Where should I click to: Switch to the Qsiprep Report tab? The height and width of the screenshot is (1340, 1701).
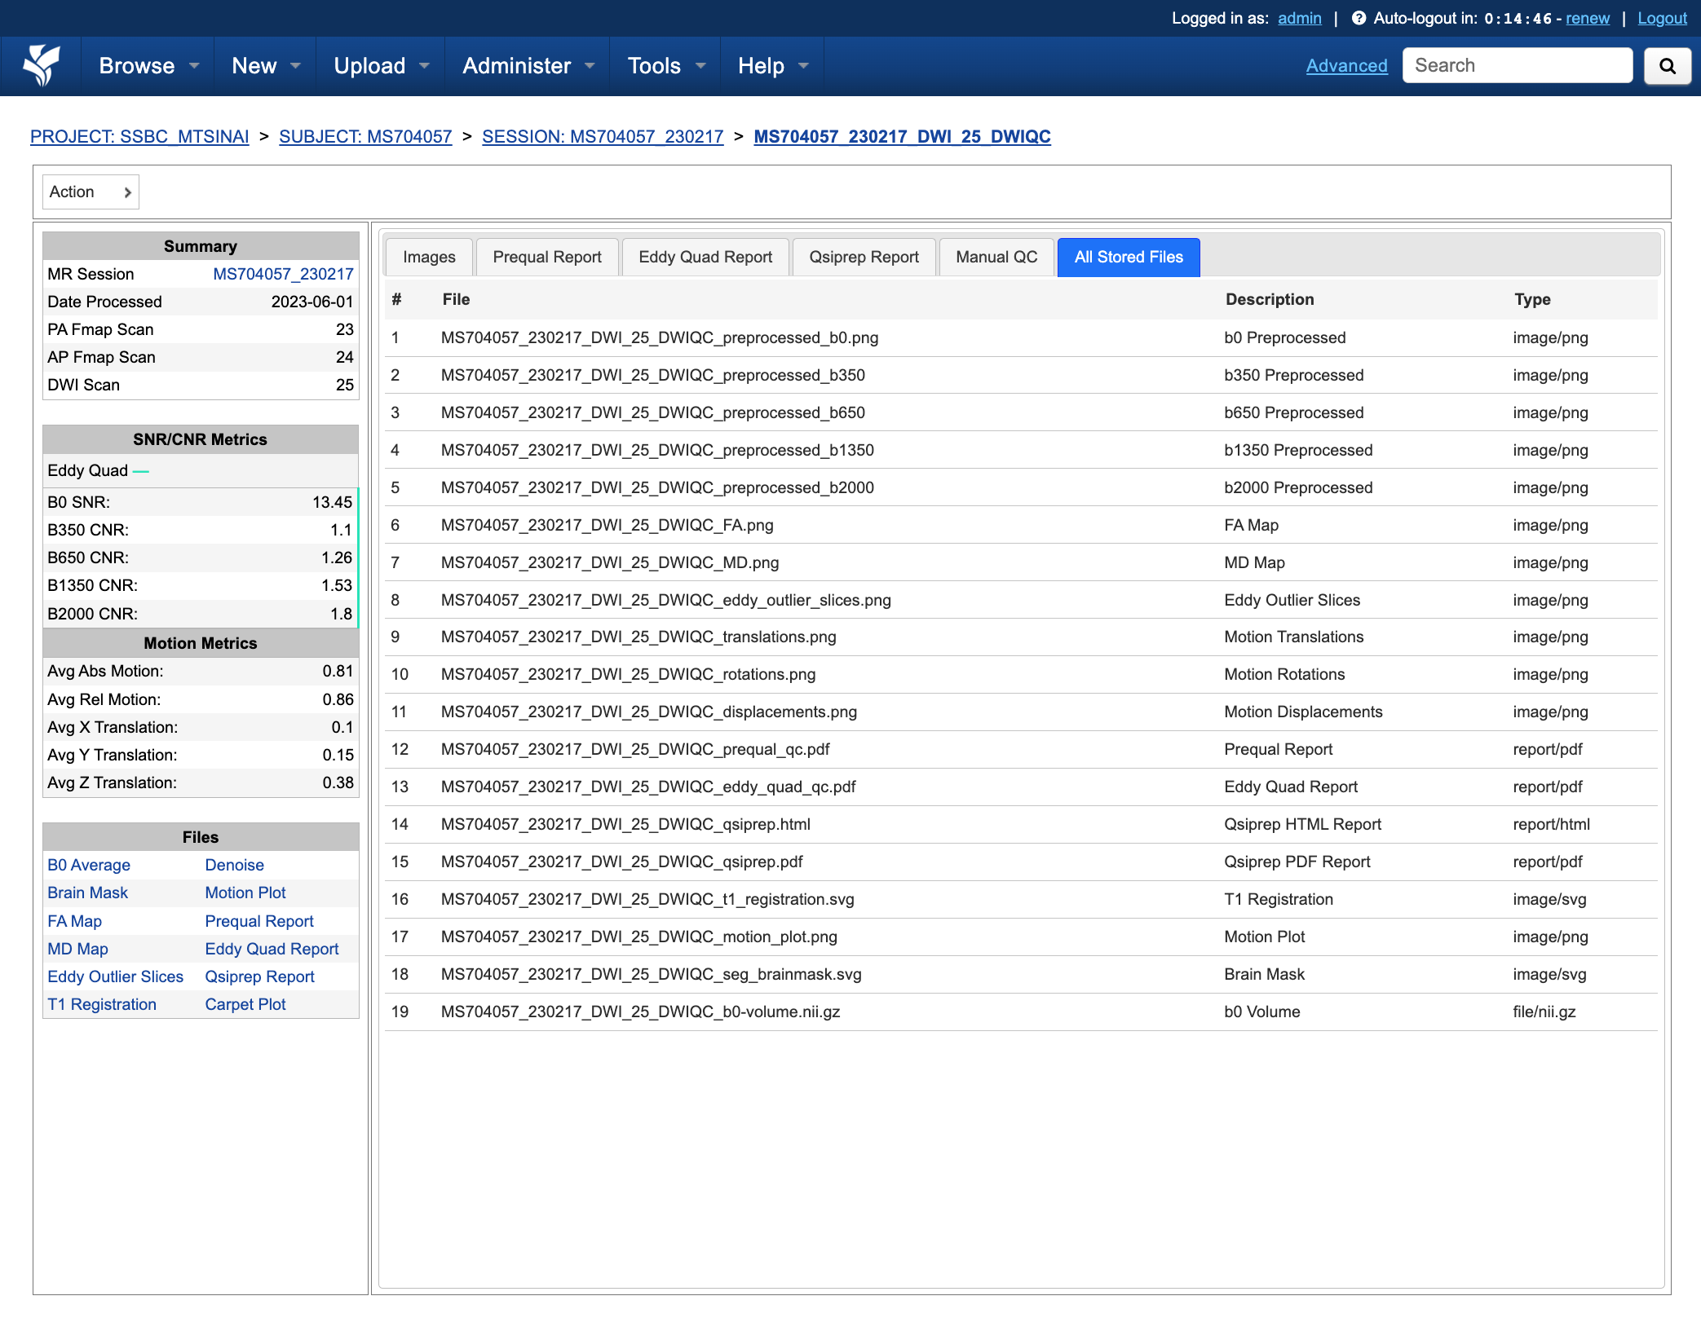click(x=864, y=257)
